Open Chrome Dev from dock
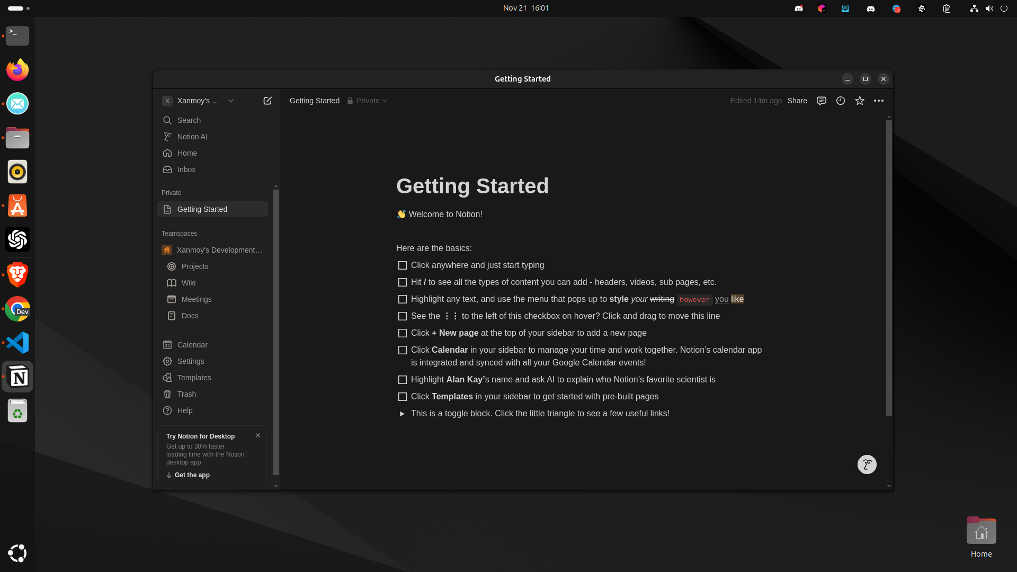Viewport: 1017px width, 572px height. click(x=17, y=309)
